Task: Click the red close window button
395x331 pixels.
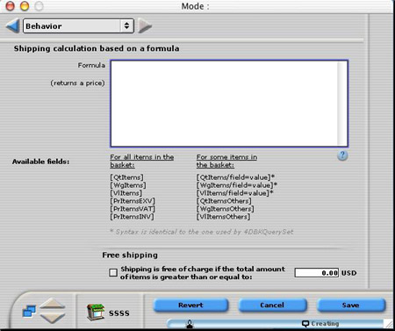Action: point(11,6)
